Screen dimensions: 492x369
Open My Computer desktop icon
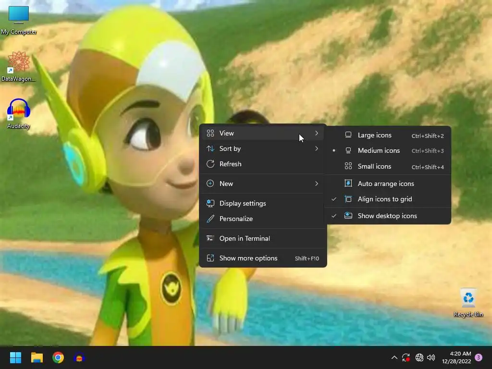(x=19, y=20)
